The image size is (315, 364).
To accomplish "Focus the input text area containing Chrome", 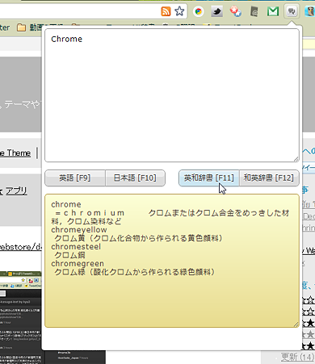I will tap(172, 95).
